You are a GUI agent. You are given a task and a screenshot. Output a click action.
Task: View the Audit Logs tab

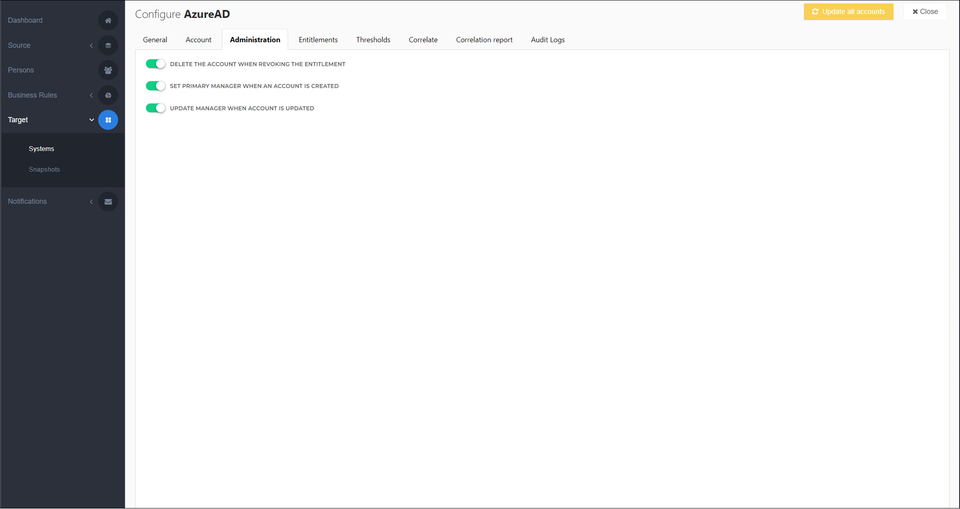(547, 40)
